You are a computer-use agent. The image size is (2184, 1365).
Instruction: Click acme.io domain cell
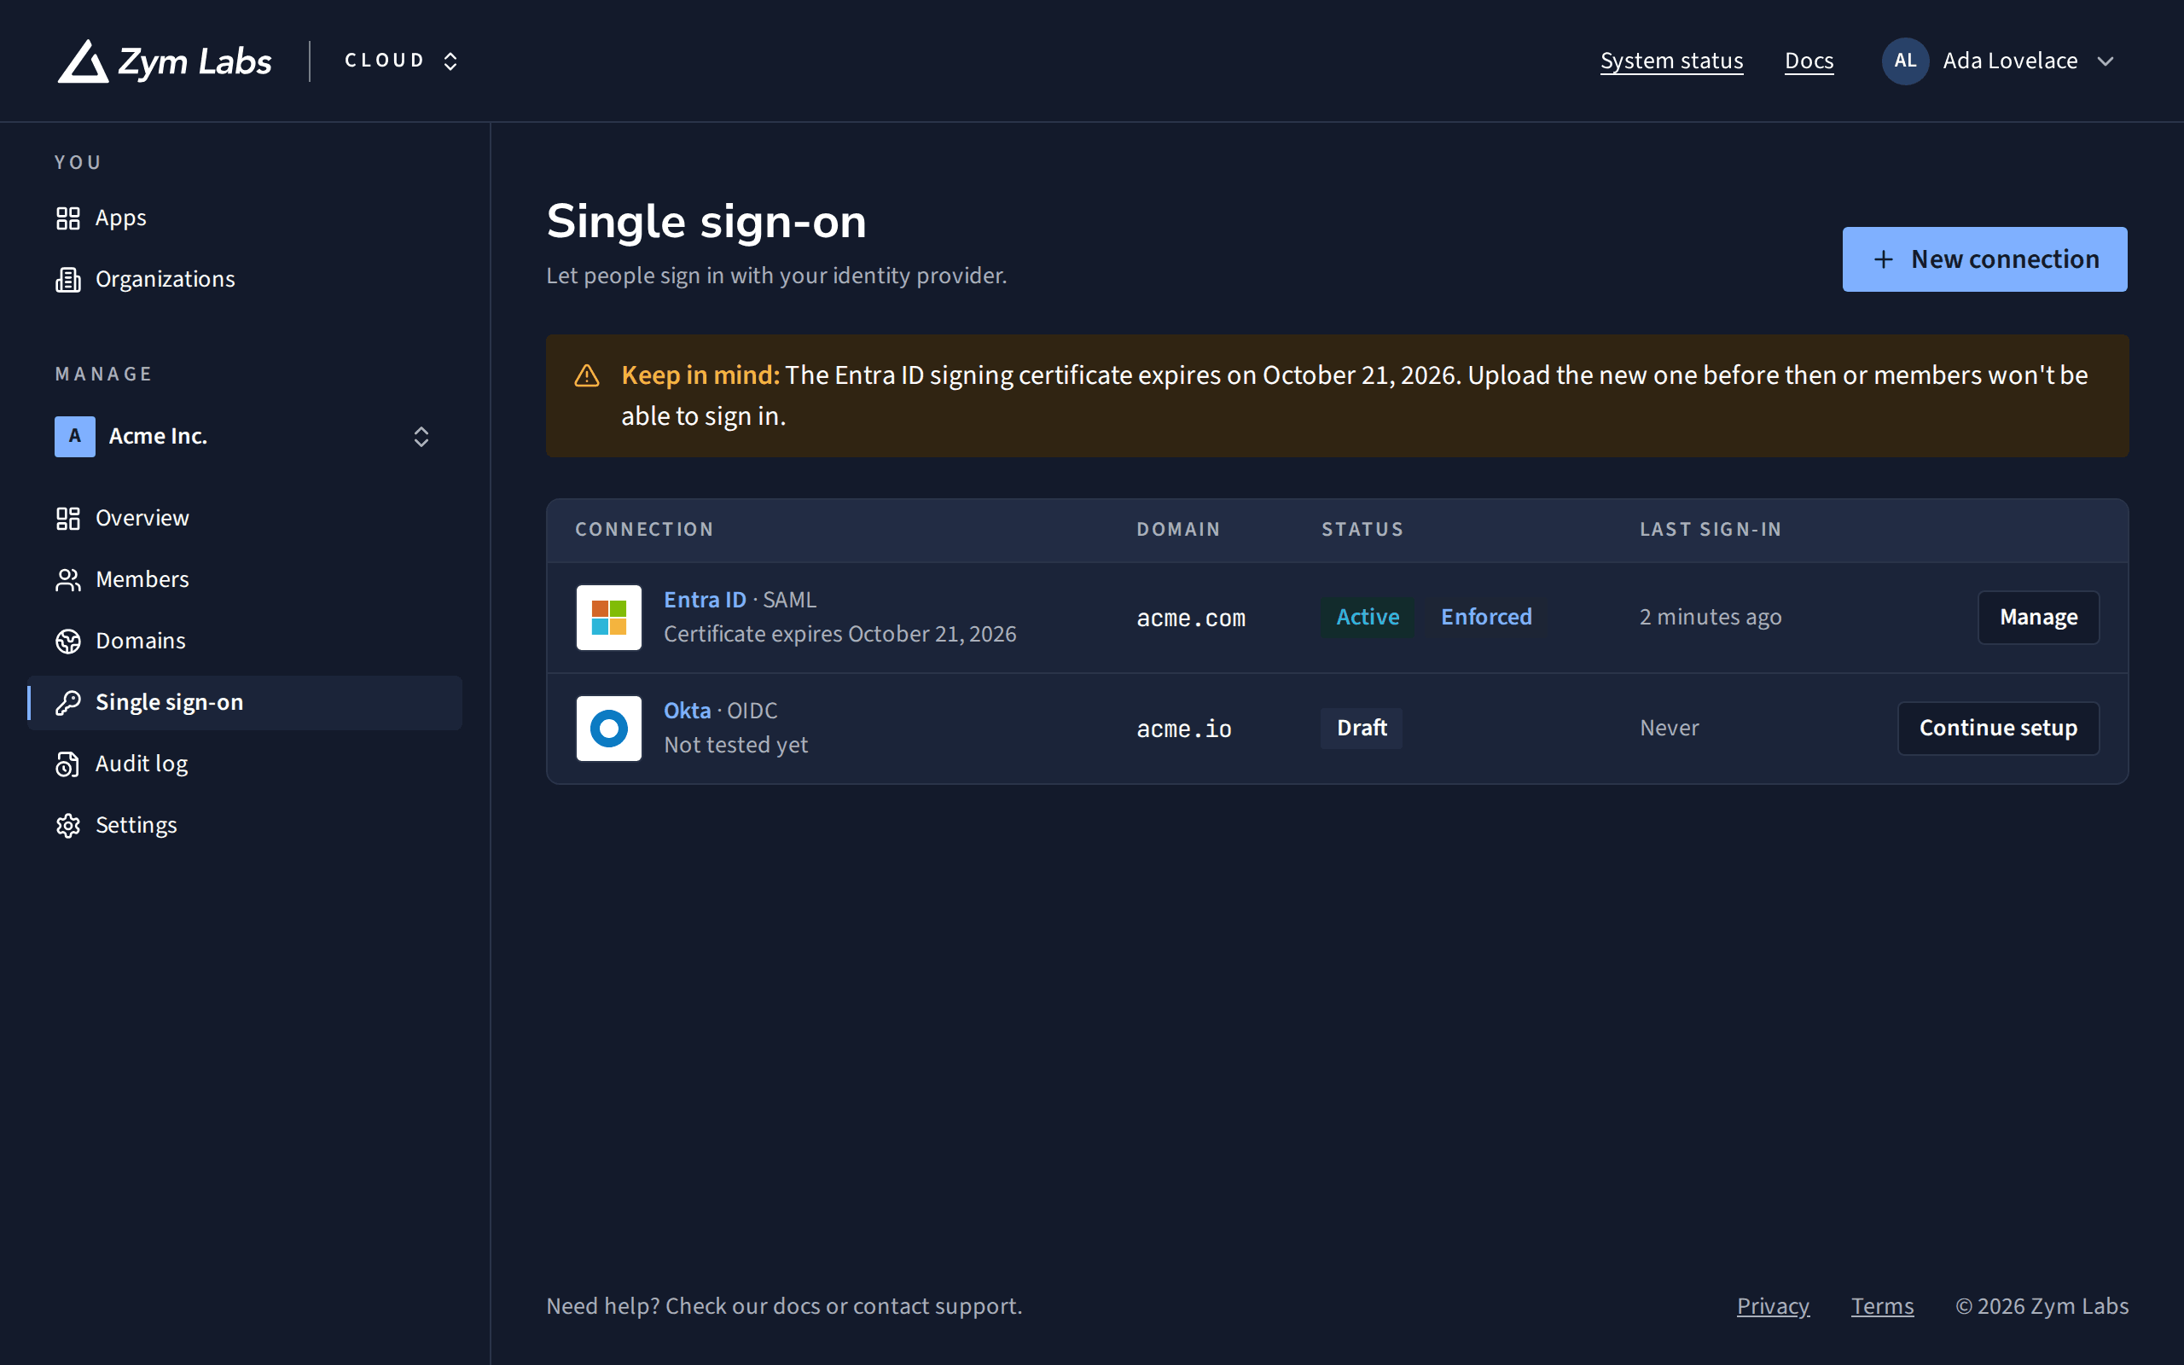[1183, 729]
